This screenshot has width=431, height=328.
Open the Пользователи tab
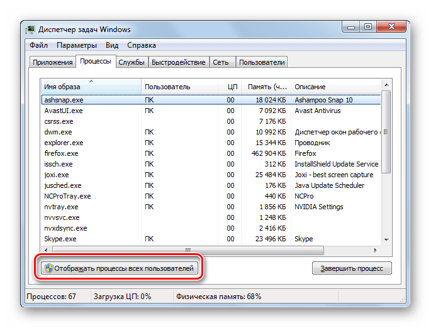point(262,62)
